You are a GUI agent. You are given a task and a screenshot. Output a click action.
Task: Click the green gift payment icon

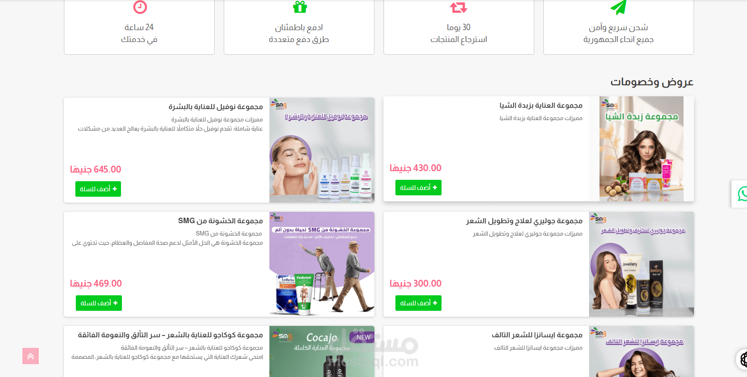[x=300, y=6]
